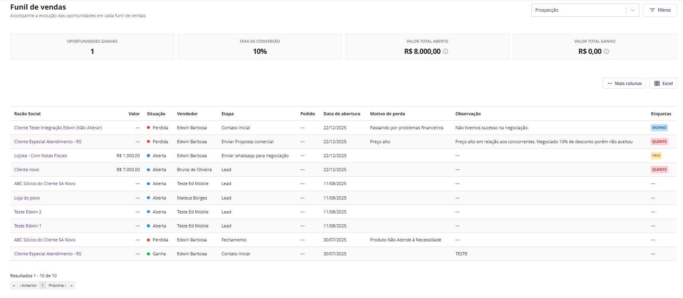
Task: Click info icon beside Valor Total Ganho
Action: click(x=606, y=51)
